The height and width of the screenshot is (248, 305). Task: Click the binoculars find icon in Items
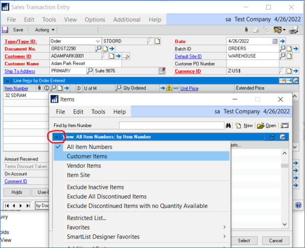click(228, 125)
